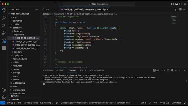Open the notifications bell icon
Viewport: 188px width, 106px height.
tap(185, 103)
